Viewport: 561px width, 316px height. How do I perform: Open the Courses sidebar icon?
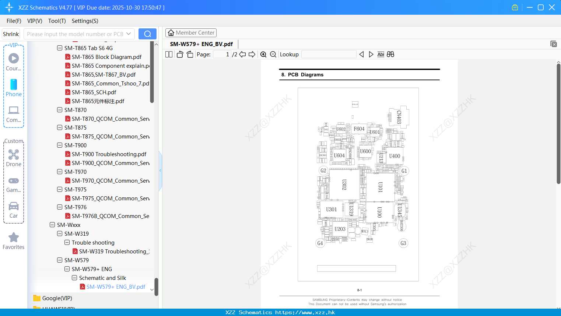point(14,62)
